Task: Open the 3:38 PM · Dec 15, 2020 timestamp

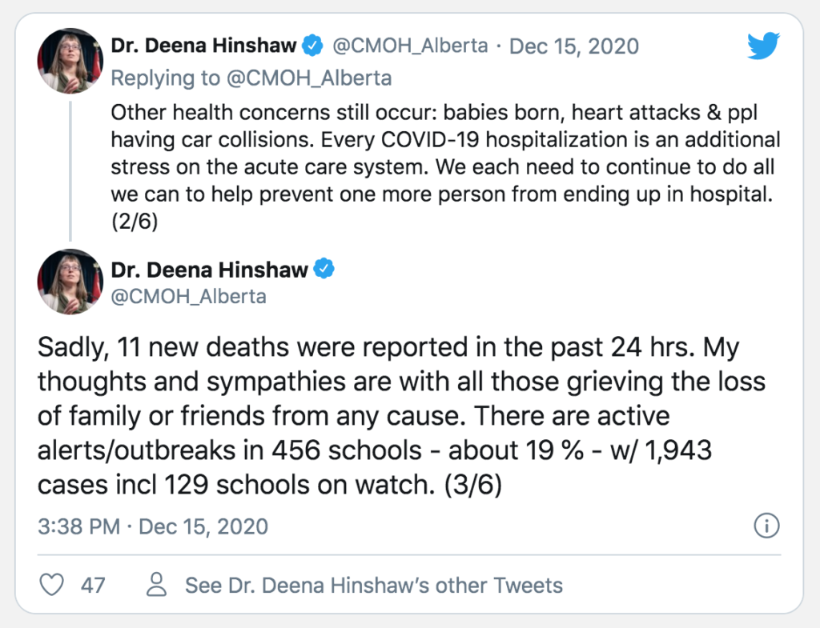Action: click(x=153, y=526)
